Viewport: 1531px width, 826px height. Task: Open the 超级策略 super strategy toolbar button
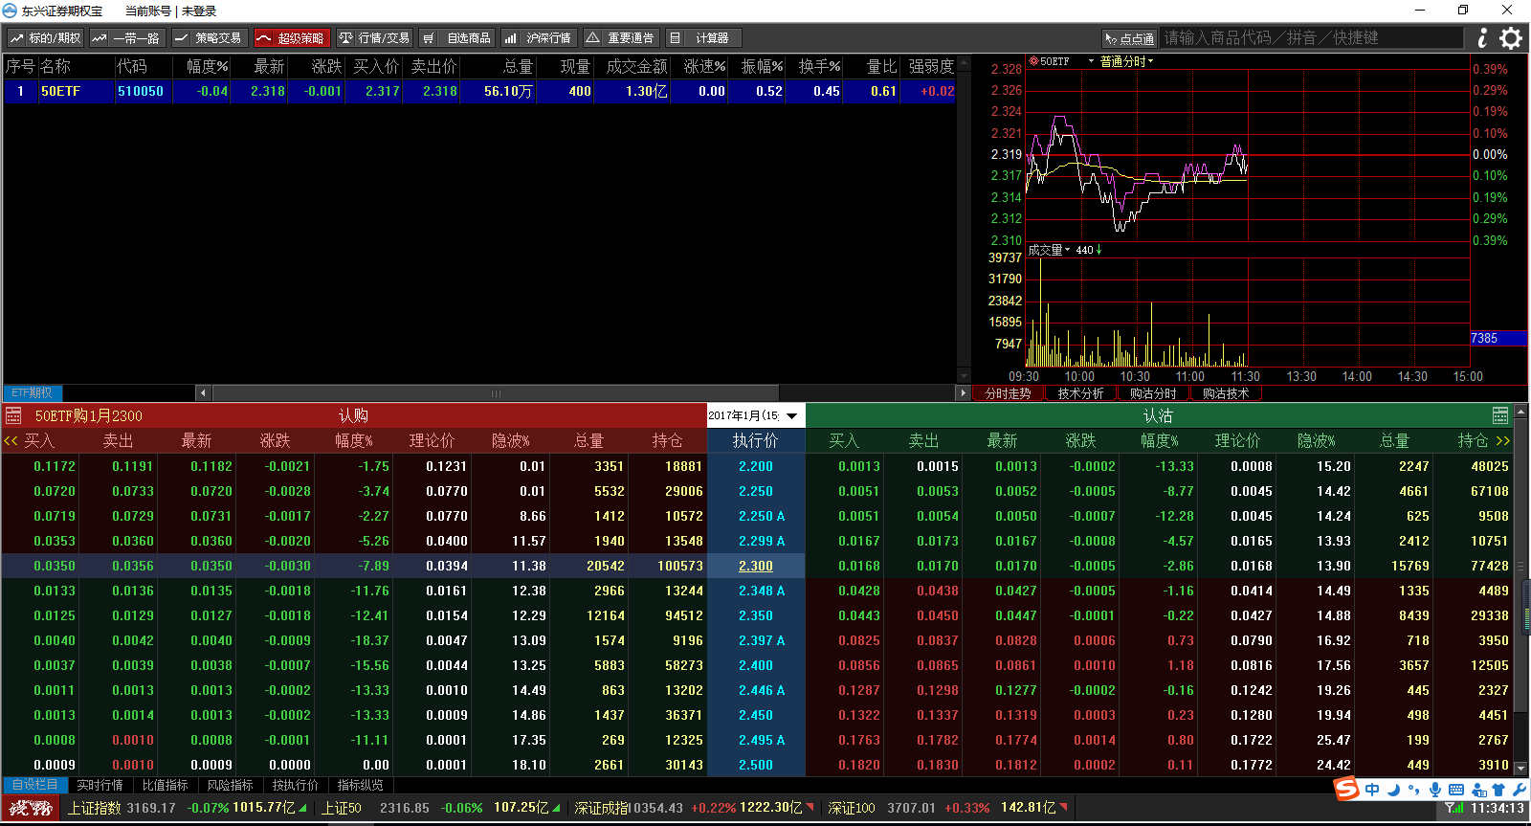(292, 38)
